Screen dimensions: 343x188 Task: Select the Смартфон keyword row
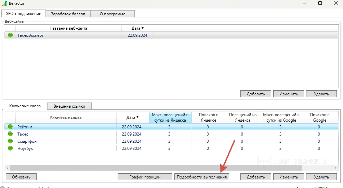27,141
